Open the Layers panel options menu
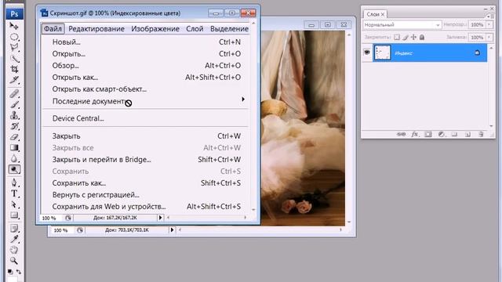Screen dimensions: 502x282 (489, 16)
